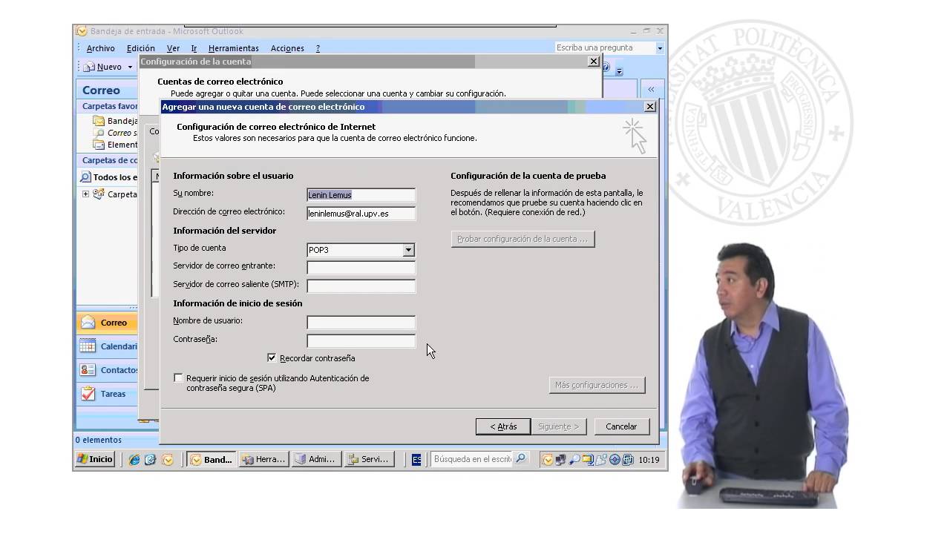Enable Requerir inicio de sesión SPA checkbox
Image resolution: width=950 pixels, height=534 pixels.
[178, 378]
